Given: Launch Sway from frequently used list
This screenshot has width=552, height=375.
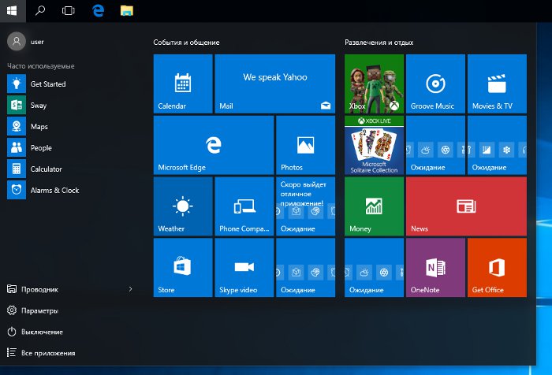Looking at the screenshot, I should (x=70, y=106).
